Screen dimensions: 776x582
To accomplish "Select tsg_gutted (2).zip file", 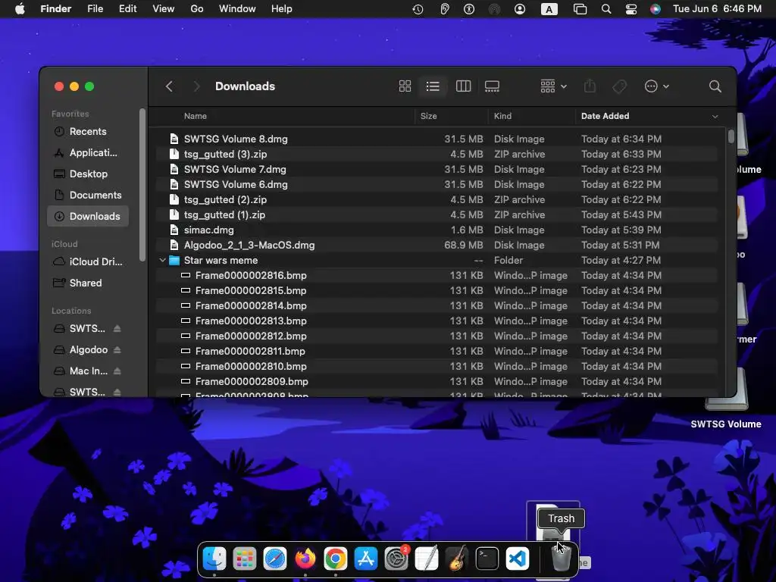I will click(x=436, y=199).
